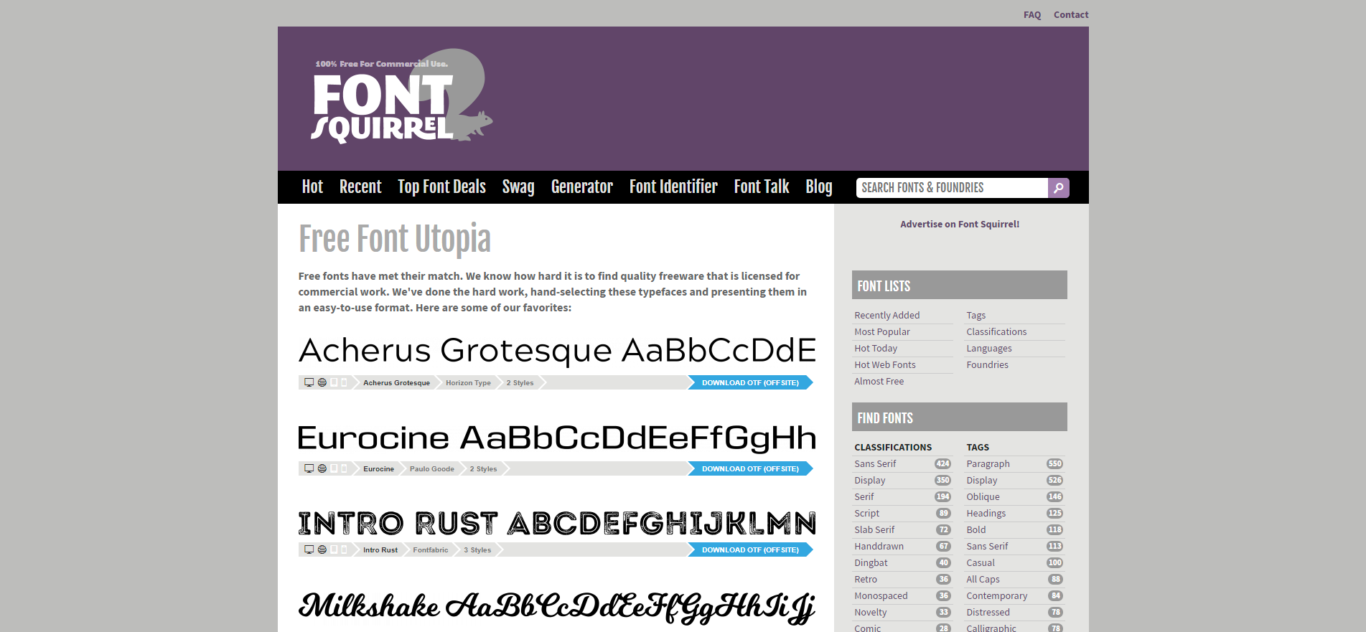Go to Top Font Deals

441,187
